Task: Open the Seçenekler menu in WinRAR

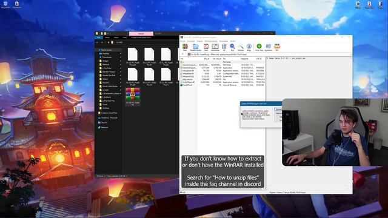Action: (224, 41)
